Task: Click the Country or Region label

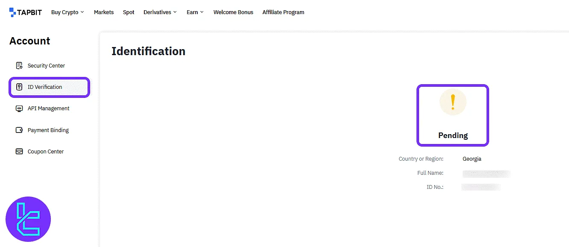Action: (x=421, y=159)
